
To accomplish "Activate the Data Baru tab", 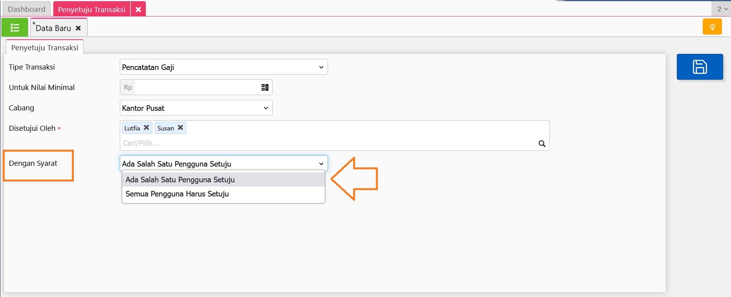I will pos(53,28).
